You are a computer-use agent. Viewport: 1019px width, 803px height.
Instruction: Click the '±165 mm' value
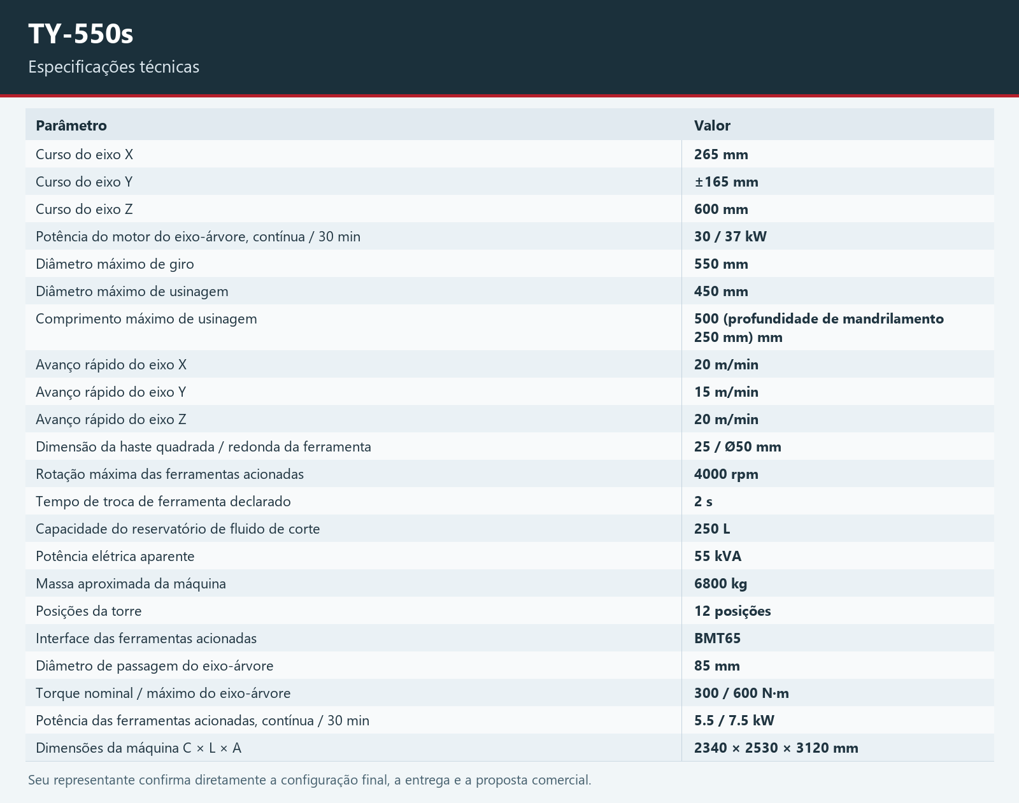click(726, 181)
